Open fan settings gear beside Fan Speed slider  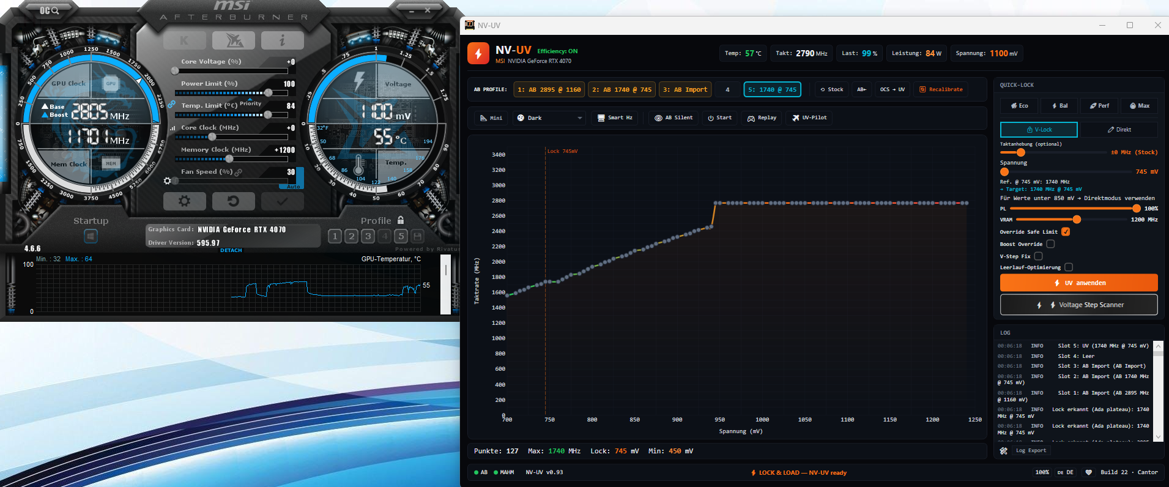tap(167, 180)
